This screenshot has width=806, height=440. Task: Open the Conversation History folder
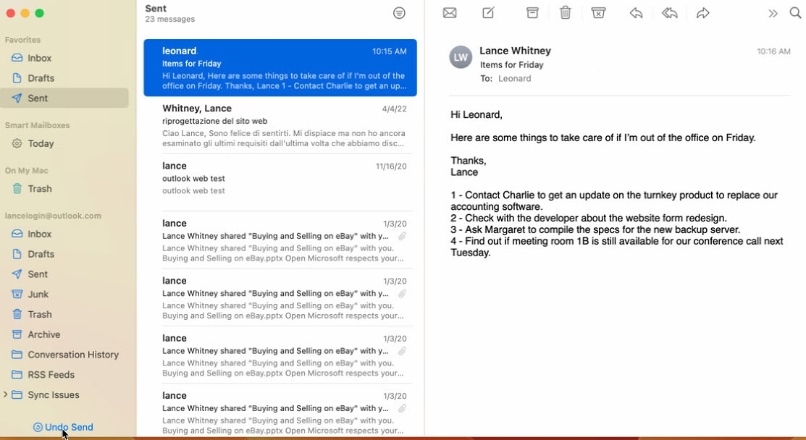tap(72, 355)
